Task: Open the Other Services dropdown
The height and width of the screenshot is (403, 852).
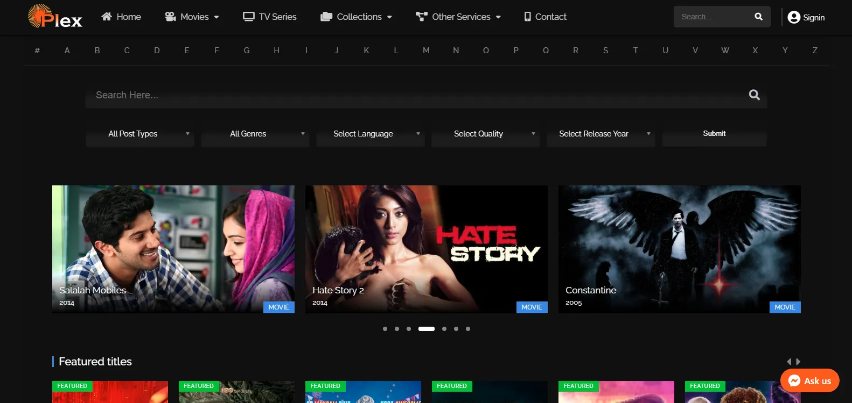Action: (x=458, y=17)
